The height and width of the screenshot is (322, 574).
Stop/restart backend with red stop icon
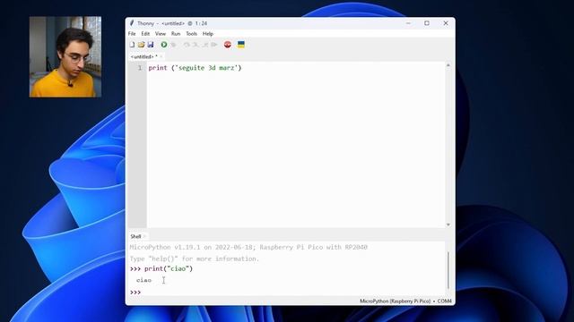(228, 45)
